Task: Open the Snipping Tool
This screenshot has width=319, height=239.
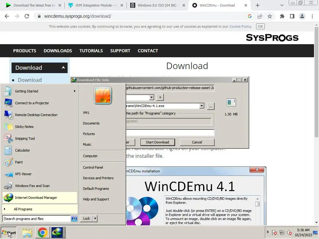Action: tap(40, 138)
